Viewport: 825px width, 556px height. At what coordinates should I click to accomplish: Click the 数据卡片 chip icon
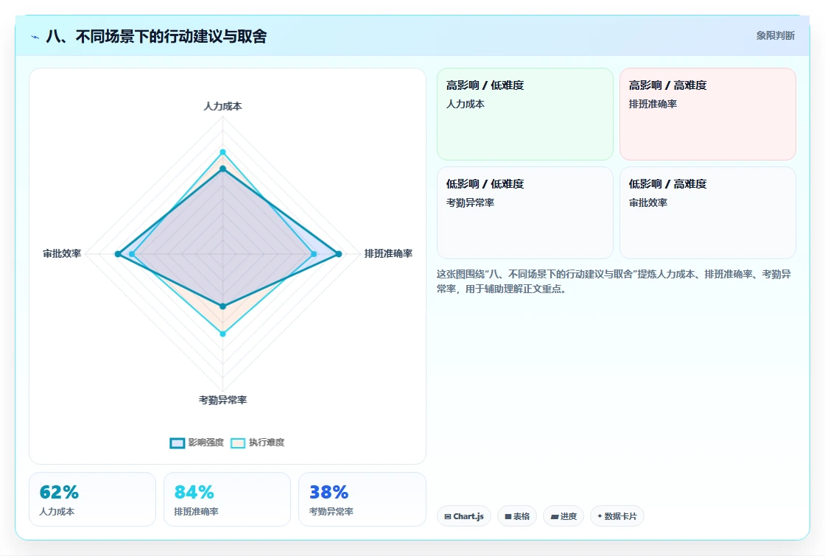600,516
